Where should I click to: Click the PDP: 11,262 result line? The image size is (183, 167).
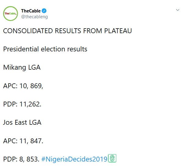pos(22,104)
